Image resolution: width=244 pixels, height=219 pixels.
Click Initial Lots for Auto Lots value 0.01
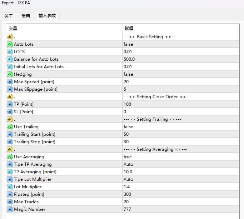pos(128,66)
